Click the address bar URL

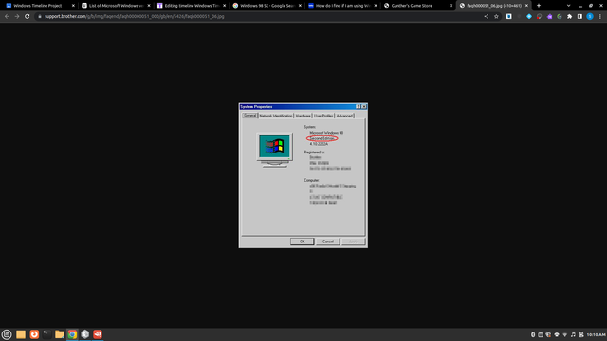coord(134,17)
